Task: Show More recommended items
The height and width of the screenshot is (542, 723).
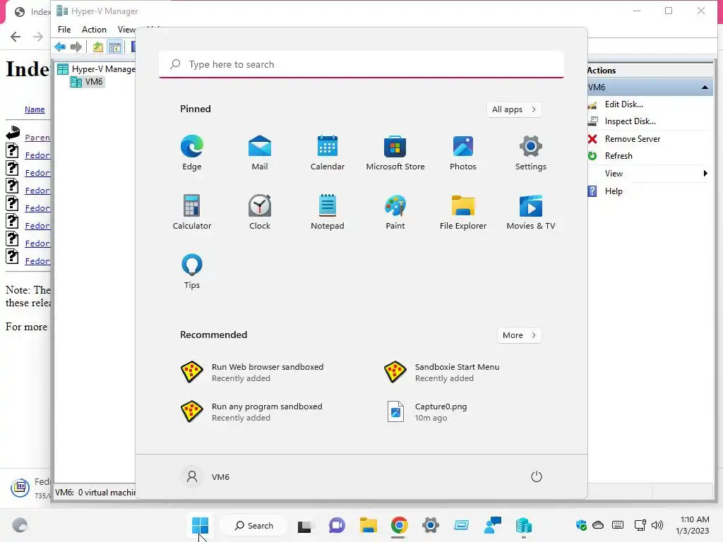Action: 519,335
